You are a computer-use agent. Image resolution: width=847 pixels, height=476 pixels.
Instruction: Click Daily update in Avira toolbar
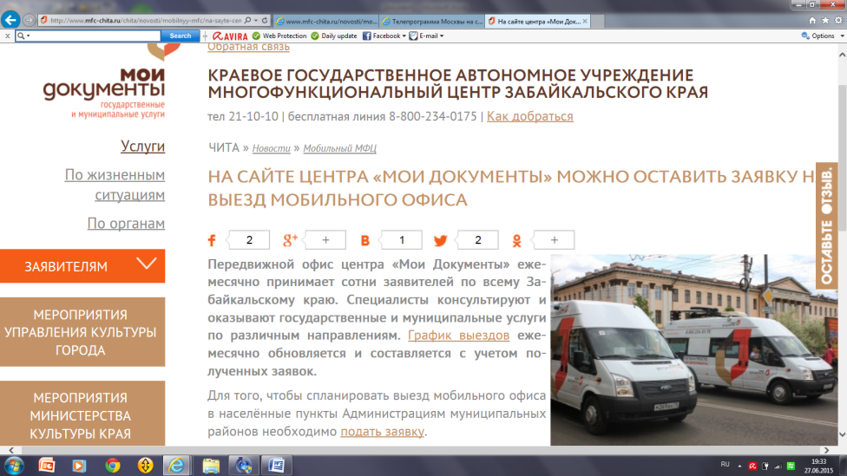334,36
